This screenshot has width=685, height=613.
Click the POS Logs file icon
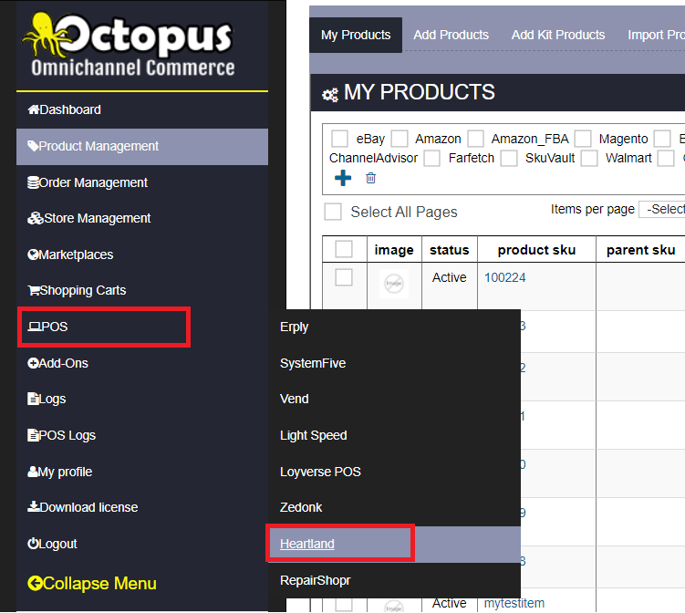click(x=33, y=435)
